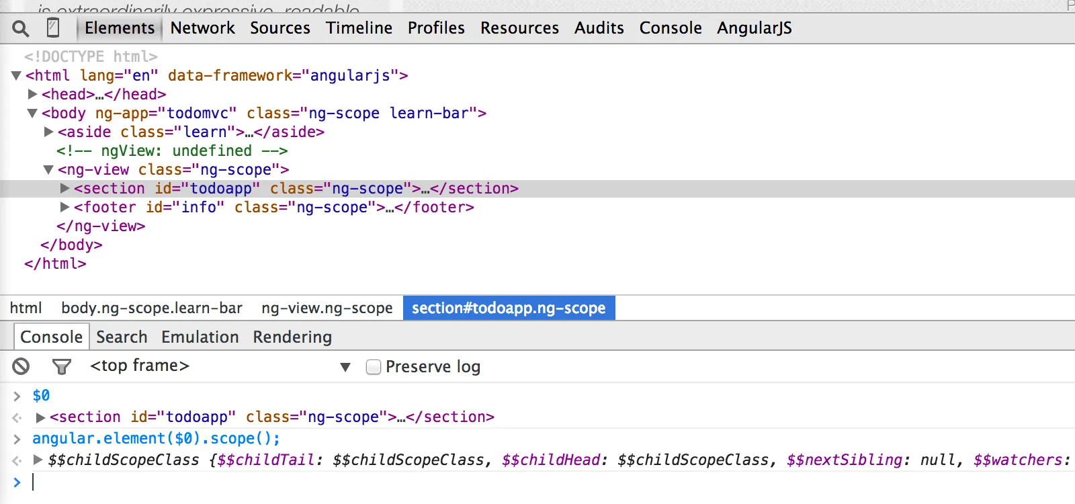Screen dimensions: 1075x504
Task: Expand the head element node
Action: tap(32, 94)
